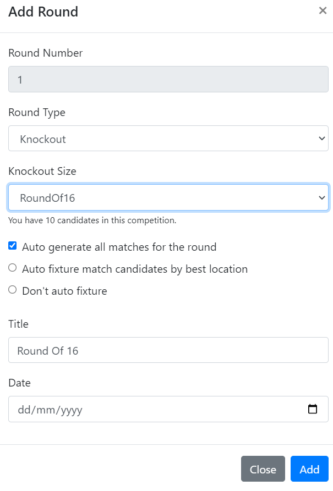Image resolution: width=333 pixels, height=491 pixels.
Task: Click 'Auto fixture match candidates by best location' text
Action: 135,269
